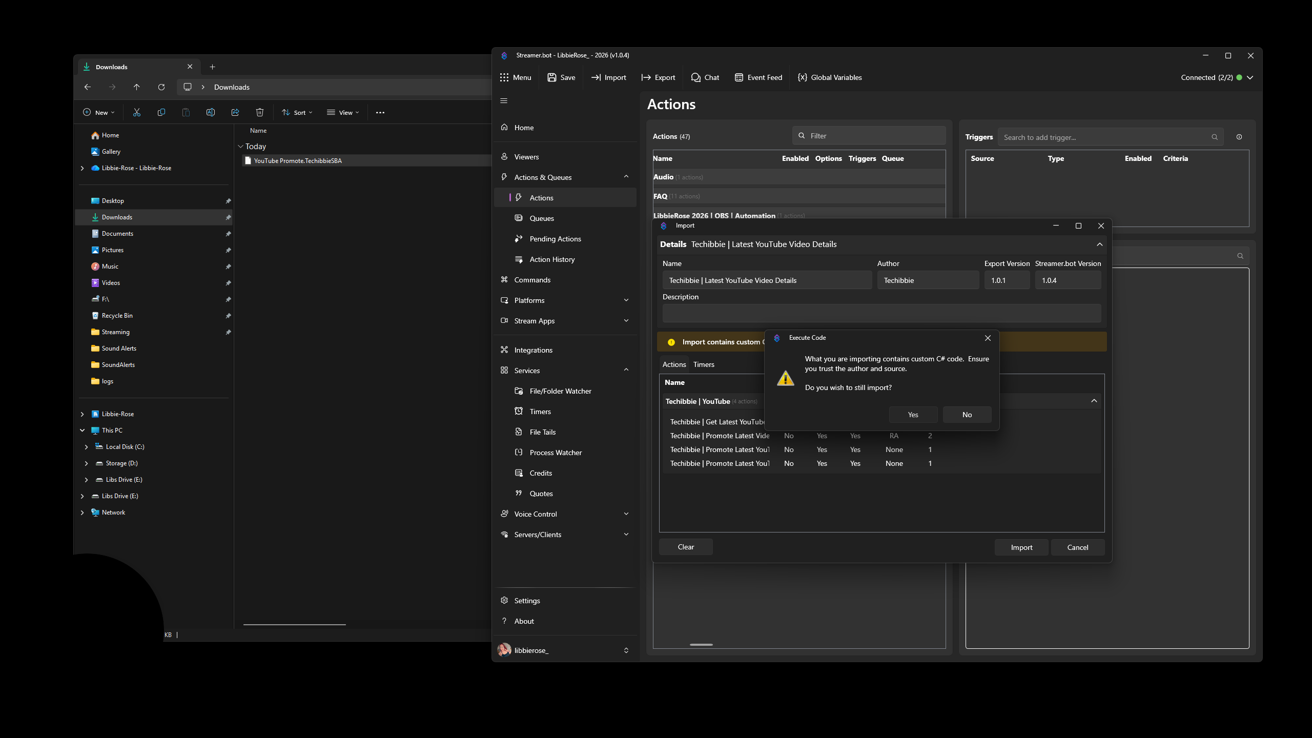Switch to the Actions tab in Import window

[x=674, y=364]
